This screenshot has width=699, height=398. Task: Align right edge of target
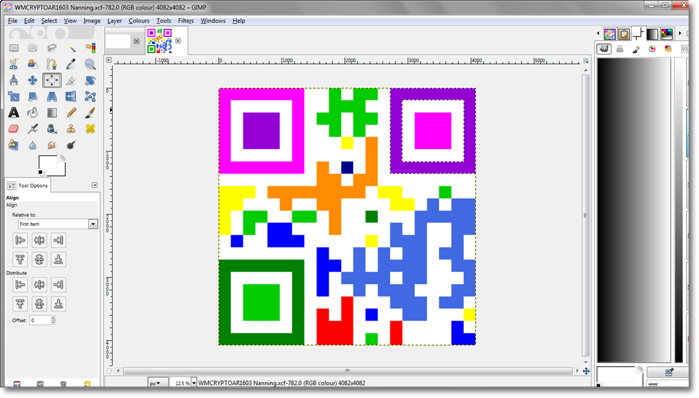[x=58, y=240]
